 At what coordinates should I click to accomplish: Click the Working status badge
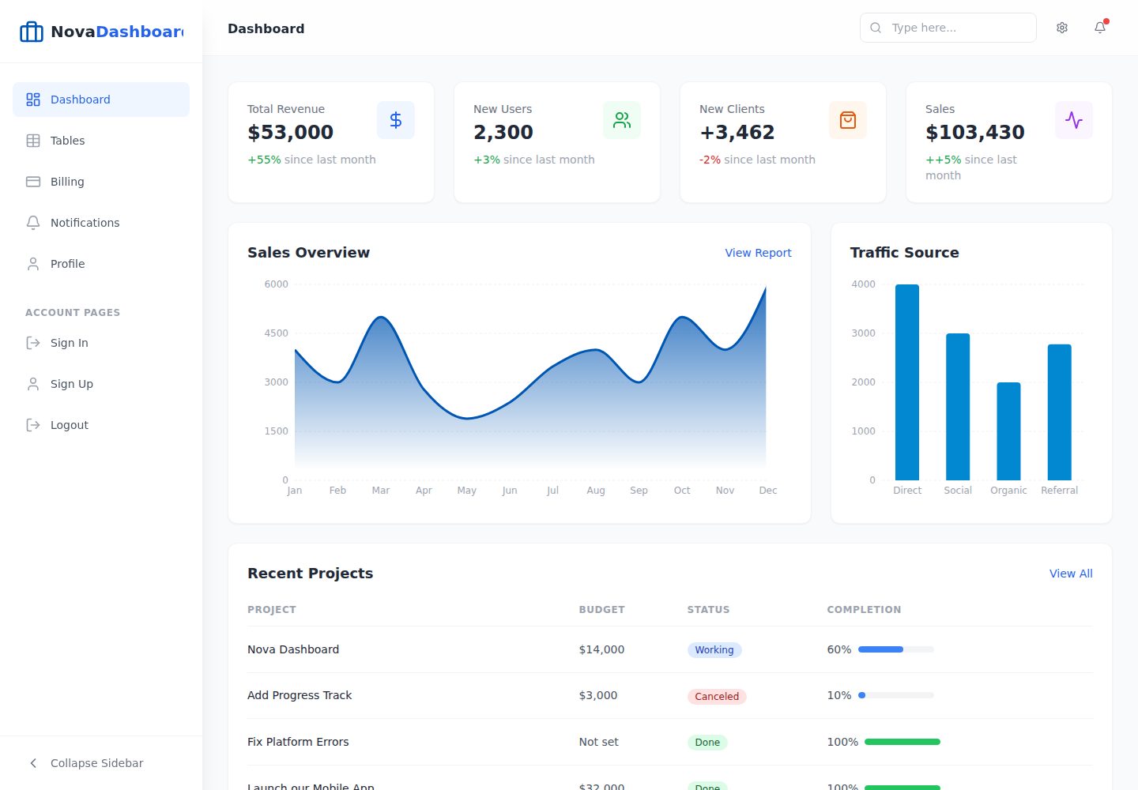click(x=714, y=650)
